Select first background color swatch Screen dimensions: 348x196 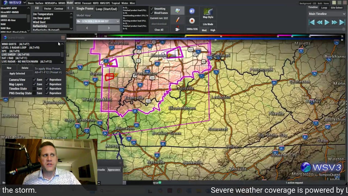click(334, 3)
